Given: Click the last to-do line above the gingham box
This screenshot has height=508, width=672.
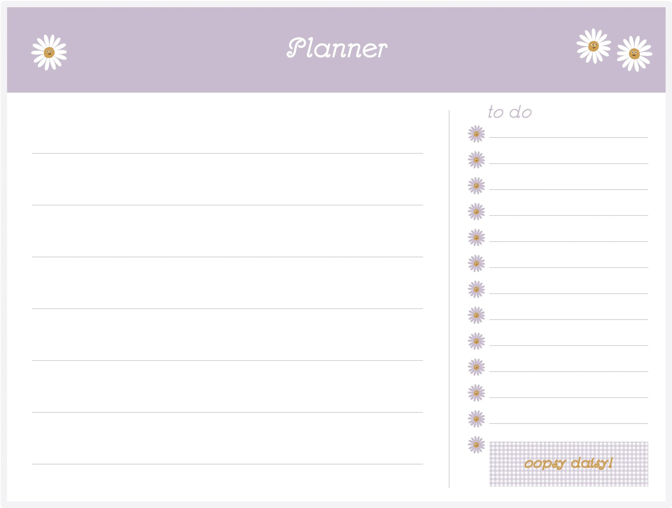Looking at the screenshot, I should (x=568, y=423).
